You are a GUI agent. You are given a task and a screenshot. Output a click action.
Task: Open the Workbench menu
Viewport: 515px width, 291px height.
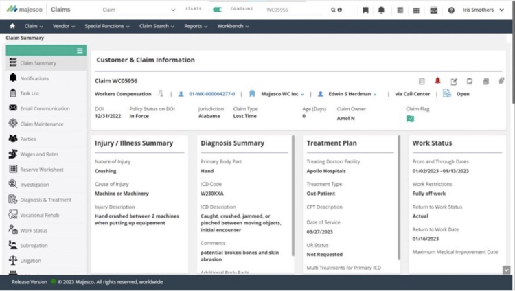233,26
